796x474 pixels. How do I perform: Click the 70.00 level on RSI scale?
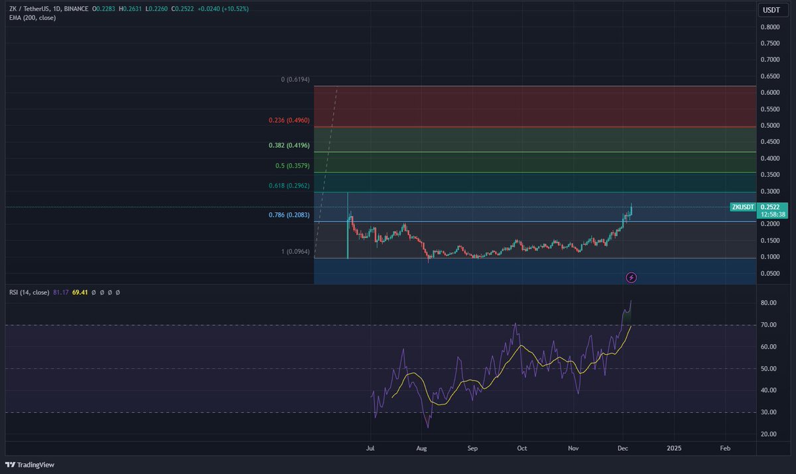pos(769,325)
